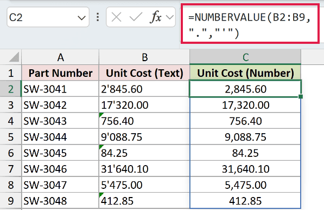Select number cell 31,640.10
324x210 pixels.
click(x=245, y=169)
